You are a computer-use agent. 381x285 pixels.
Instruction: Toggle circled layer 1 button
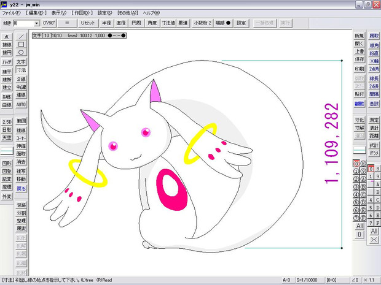356,172
